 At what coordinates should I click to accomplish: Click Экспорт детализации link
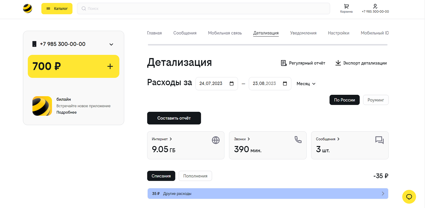pos(365,63)
